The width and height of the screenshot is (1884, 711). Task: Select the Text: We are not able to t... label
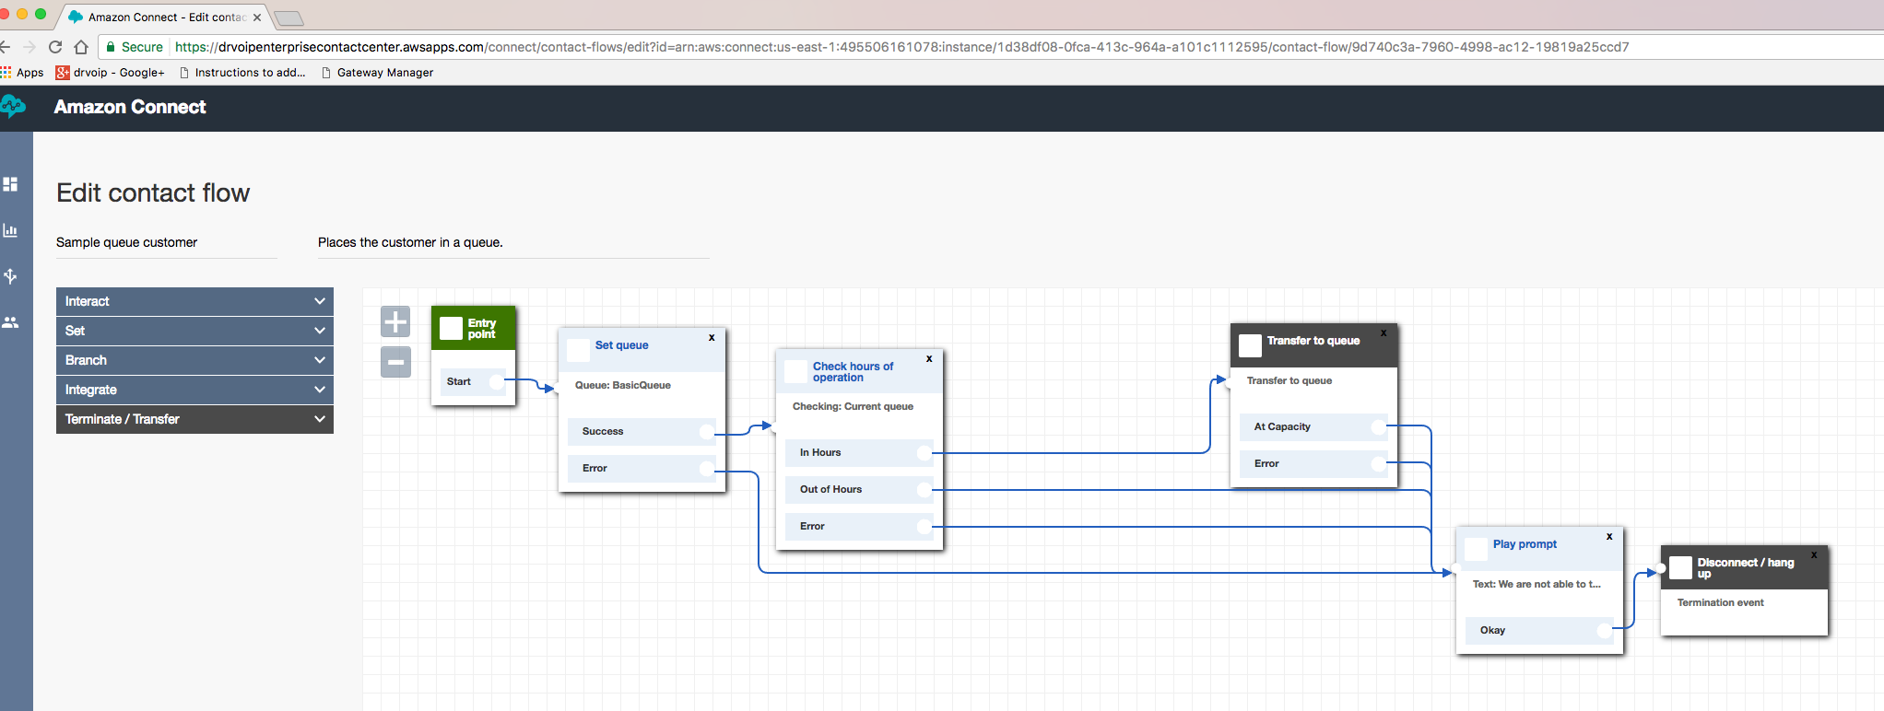coord(1537,584)
